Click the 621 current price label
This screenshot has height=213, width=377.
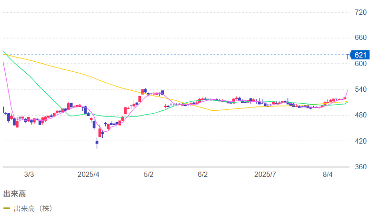(x=360, y=55)
